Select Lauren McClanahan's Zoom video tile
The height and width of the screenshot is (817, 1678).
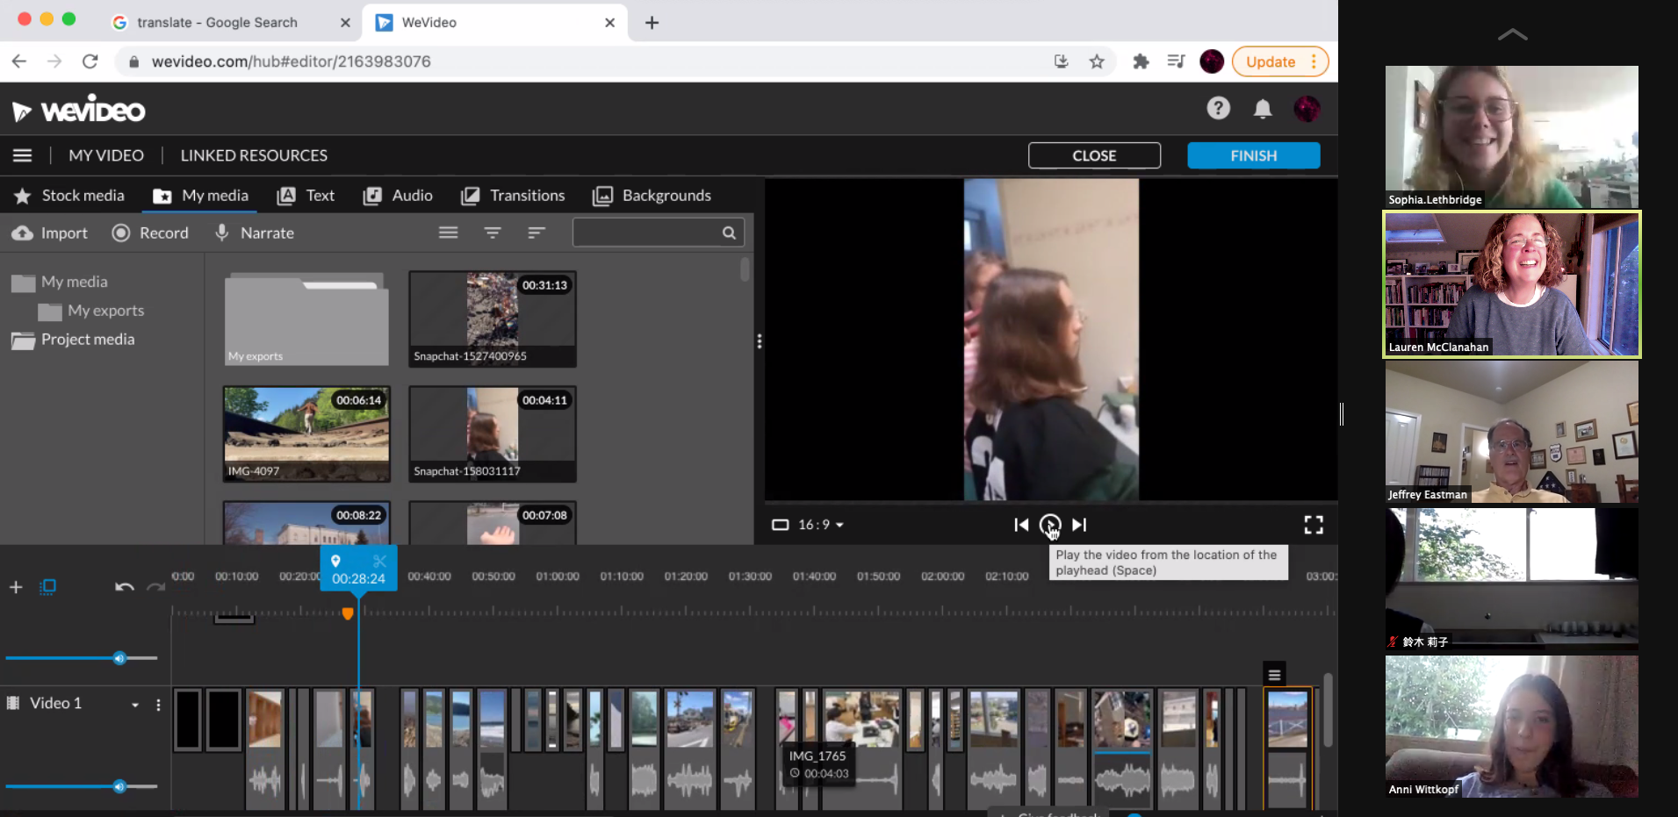pos(1512,284)
